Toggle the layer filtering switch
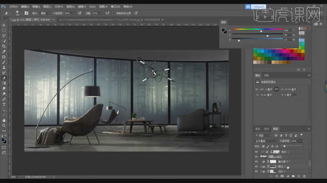Screen dimensions: 327x183 coord(302,135)
